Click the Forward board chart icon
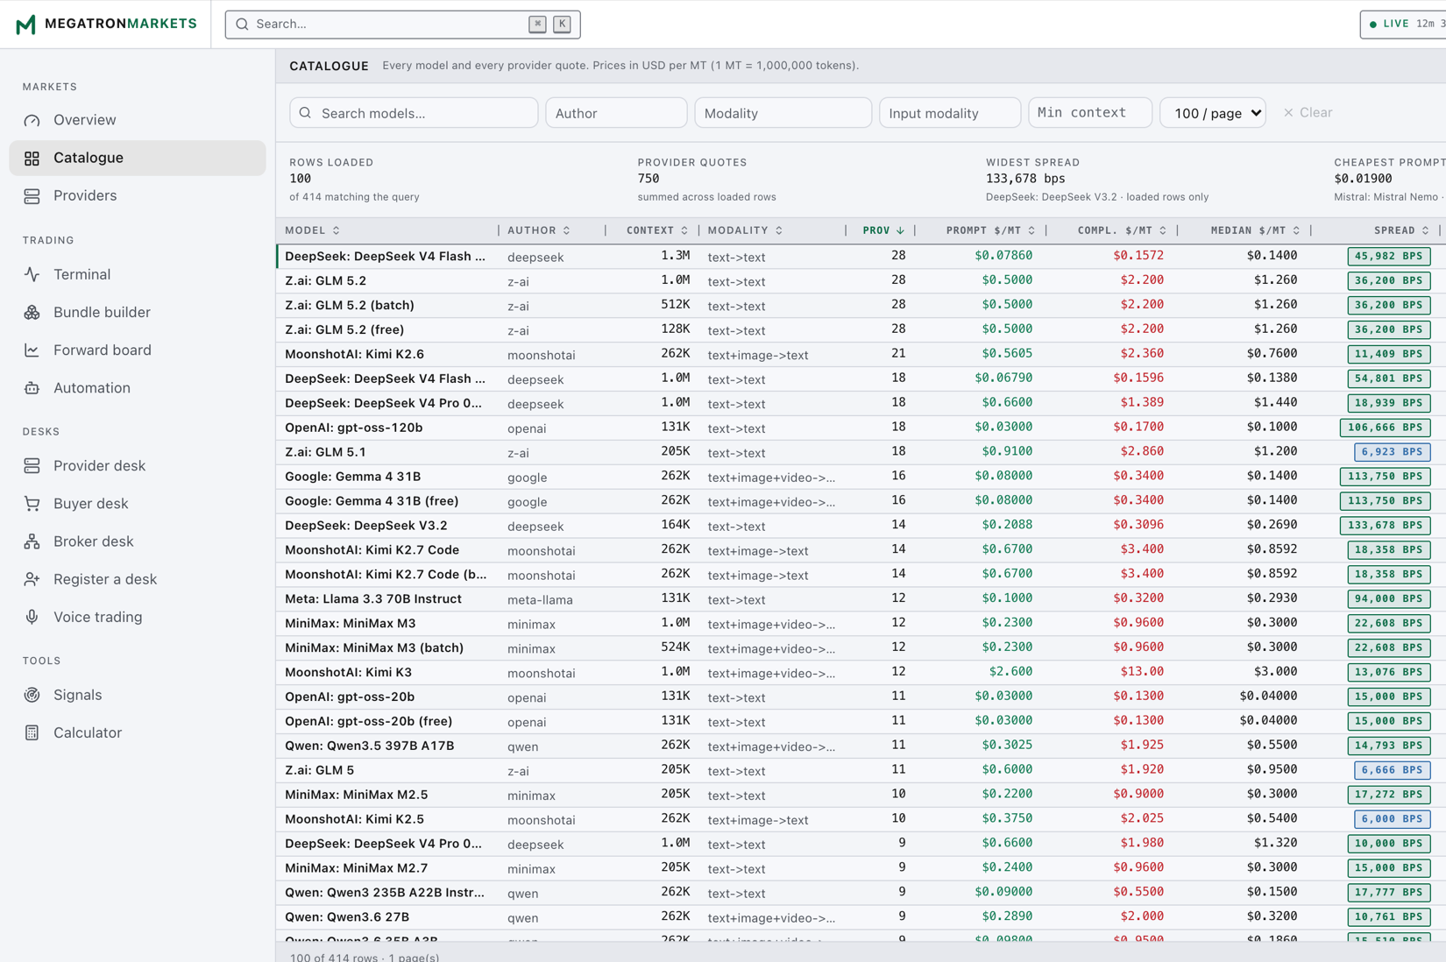 [x=32, y=350]
